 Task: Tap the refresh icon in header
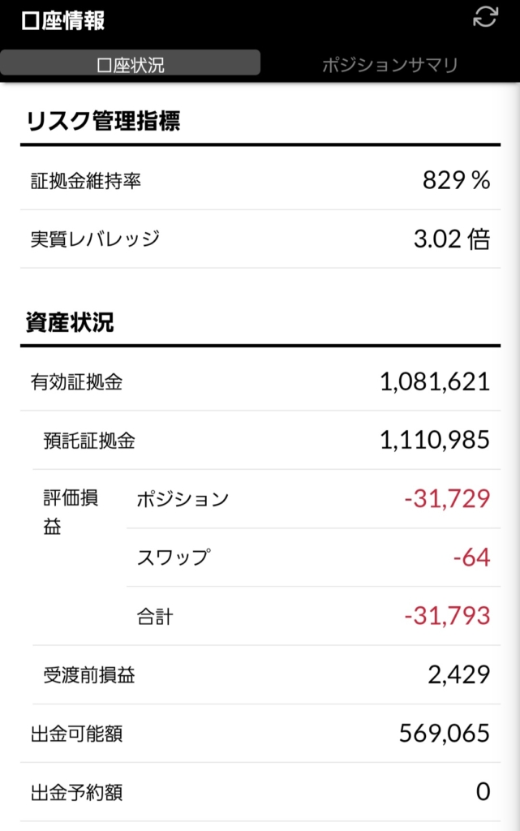485,17
